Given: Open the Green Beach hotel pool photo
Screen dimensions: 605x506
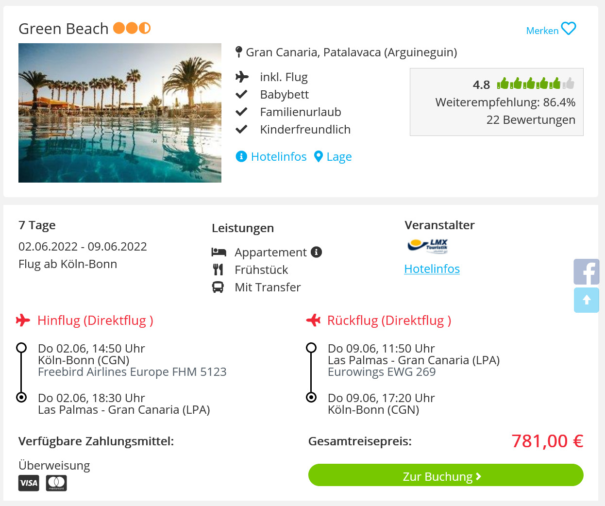Looking at the screenshot, I should coord(120,113).
